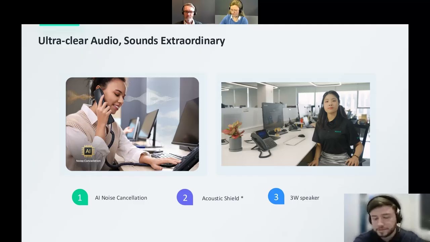Click the bearded participant's video tile
The width and height of the screenshot is (430, 242).
click(387, 218)
